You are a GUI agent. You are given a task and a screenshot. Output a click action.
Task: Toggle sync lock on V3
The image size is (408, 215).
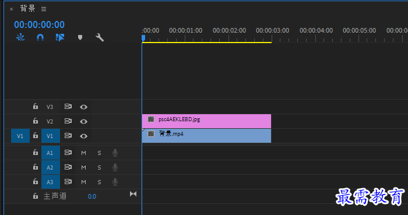coord(68,107)
